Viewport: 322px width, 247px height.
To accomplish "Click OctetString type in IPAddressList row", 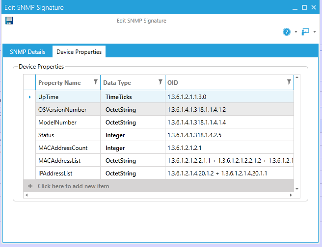I will click(133, 173).
